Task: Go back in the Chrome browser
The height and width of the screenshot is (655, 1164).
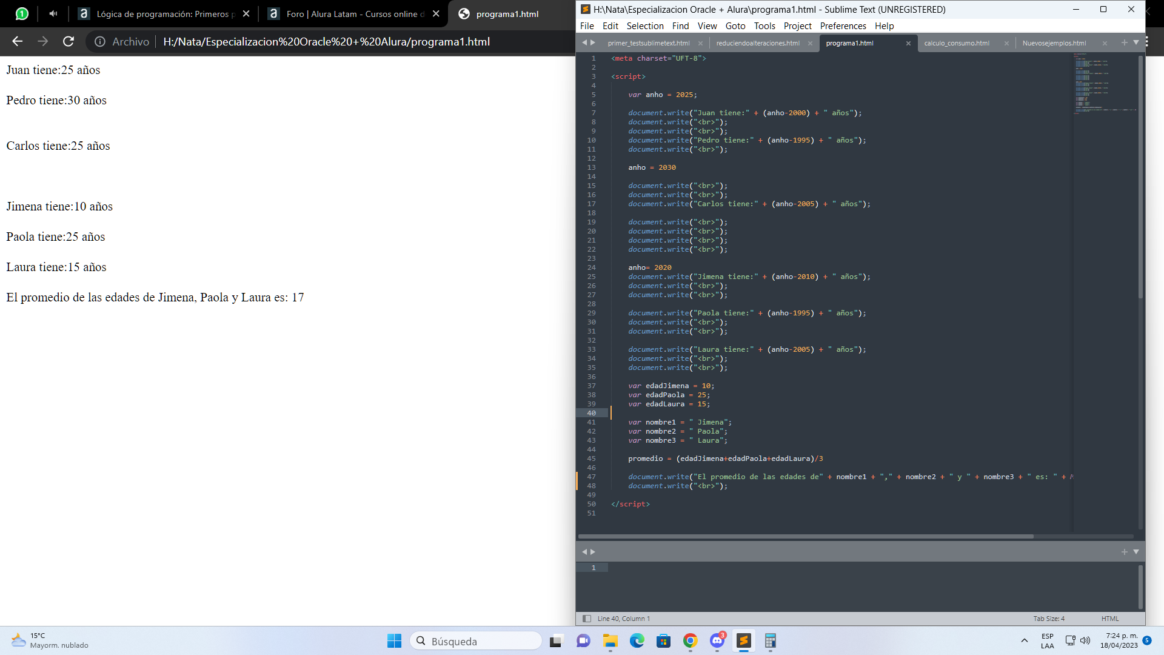Action: coord(18,41)
